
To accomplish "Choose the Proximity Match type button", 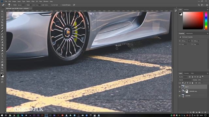I will 55,5.
